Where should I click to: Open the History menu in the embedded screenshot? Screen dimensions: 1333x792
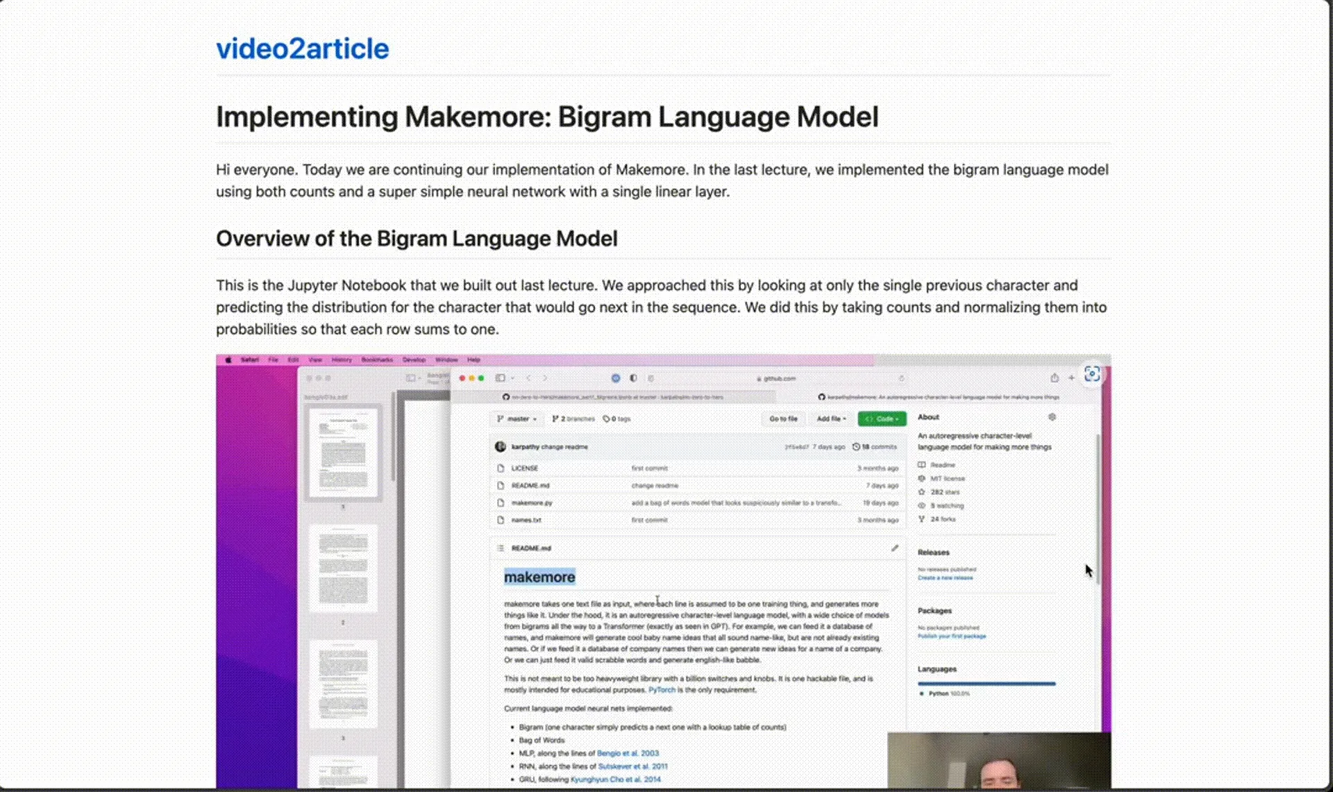point(342,360)
